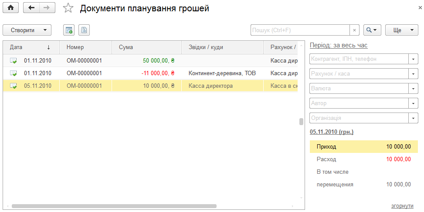
Task: Sort by the Рахунок / column header
Action: point(280,47)
